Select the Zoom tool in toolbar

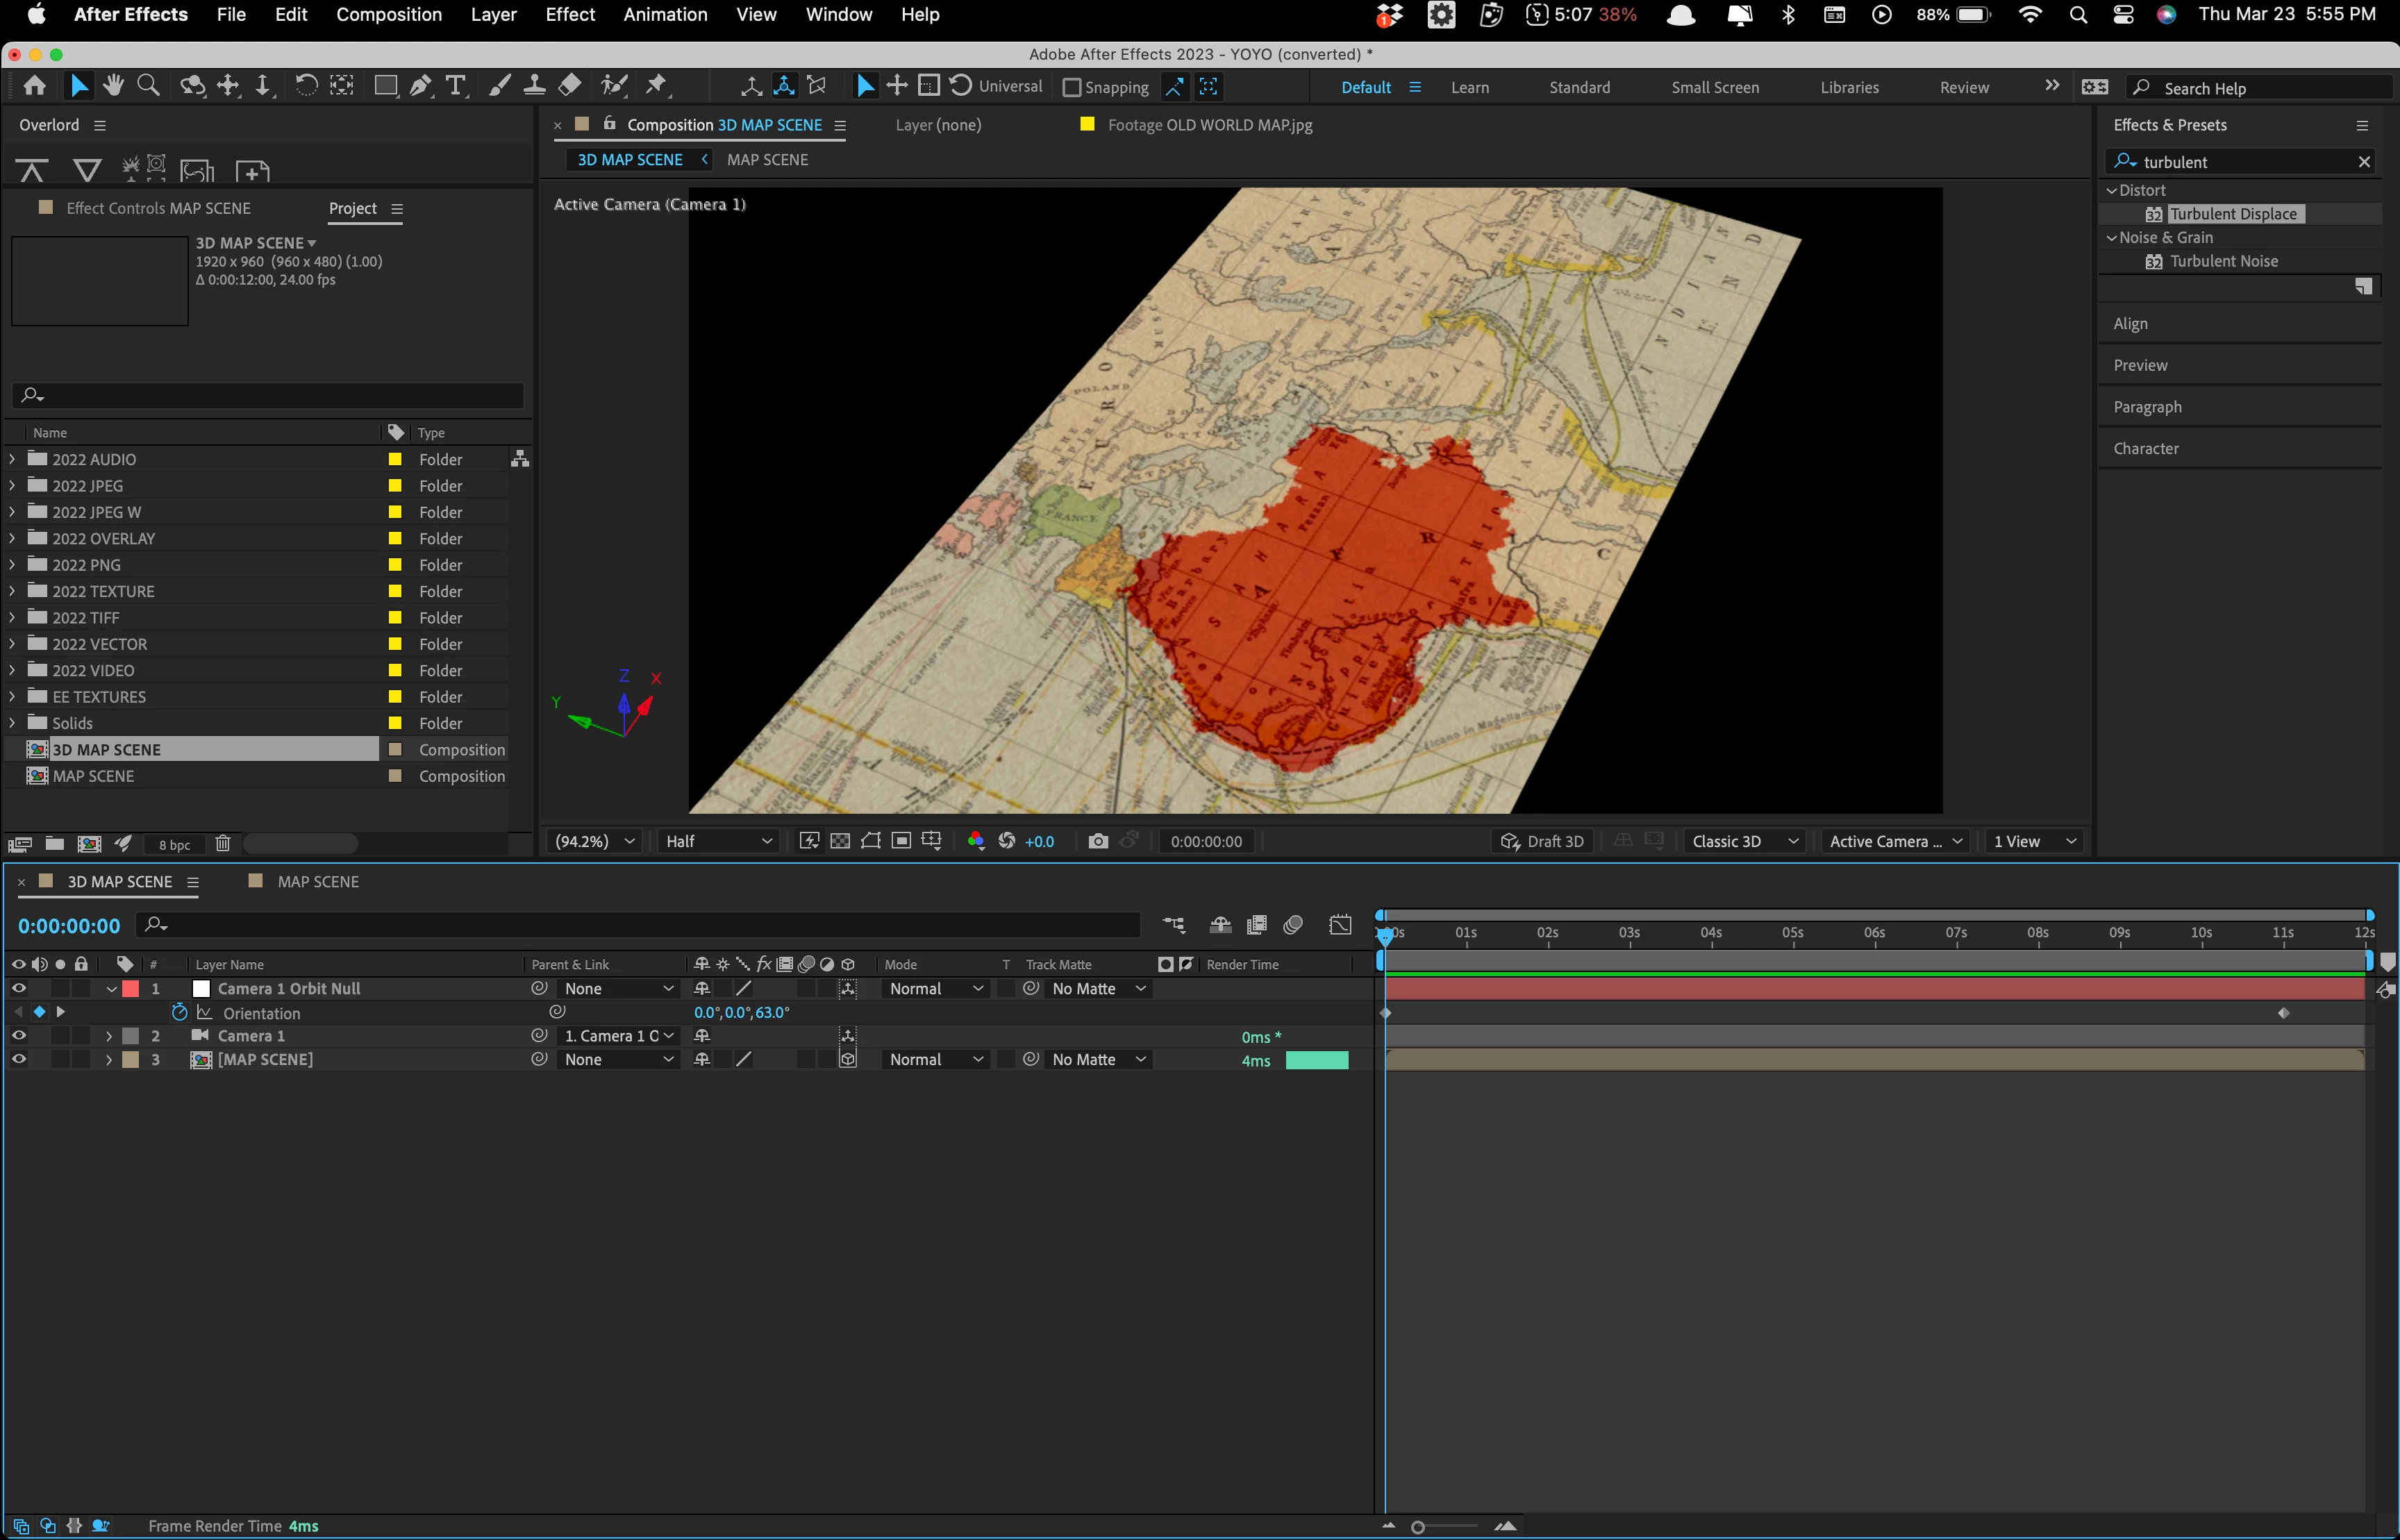pos(148,86)
